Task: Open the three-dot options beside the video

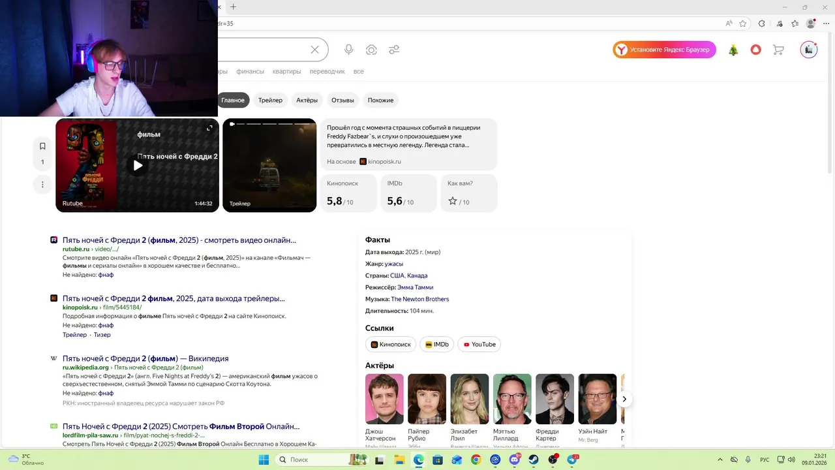Action: (x=42, y=185)
